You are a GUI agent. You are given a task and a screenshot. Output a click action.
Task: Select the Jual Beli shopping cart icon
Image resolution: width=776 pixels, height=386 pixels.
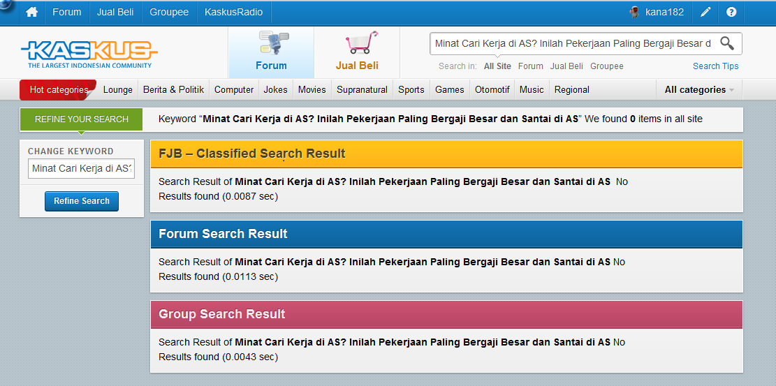(x=361, y=43)
